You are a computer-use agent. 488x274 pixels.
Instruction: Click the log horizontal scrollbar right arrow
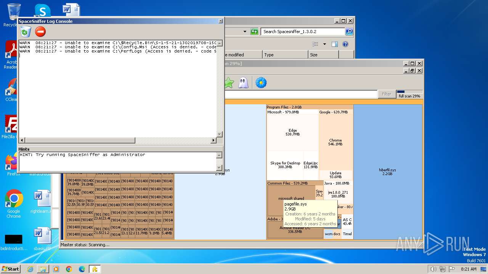(213, 140)
